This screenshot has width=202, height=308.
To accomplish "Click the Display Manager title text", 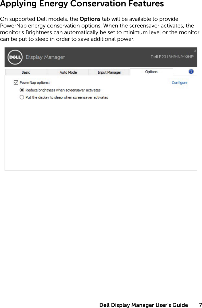I will pos(45,57).
